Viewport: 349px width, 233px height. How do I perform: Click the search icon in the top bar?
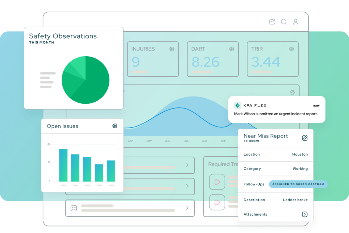(x=284, y=21)
